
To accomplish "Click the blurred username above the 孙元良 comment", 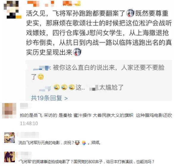I will [28, 135].
